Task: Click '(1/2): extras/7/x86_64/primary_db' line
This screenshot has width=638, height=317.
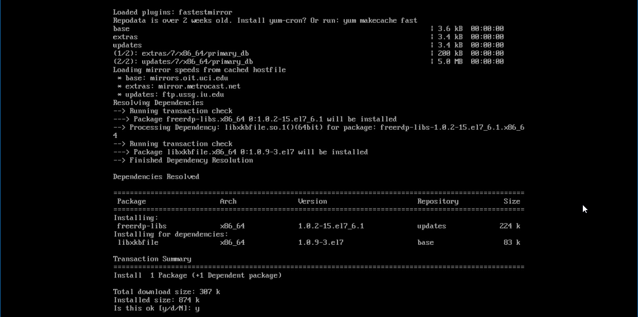Action: (x=181, y=53)
